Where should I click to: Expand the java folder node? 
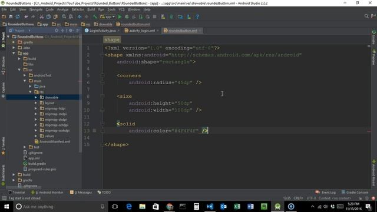(31, 87)
